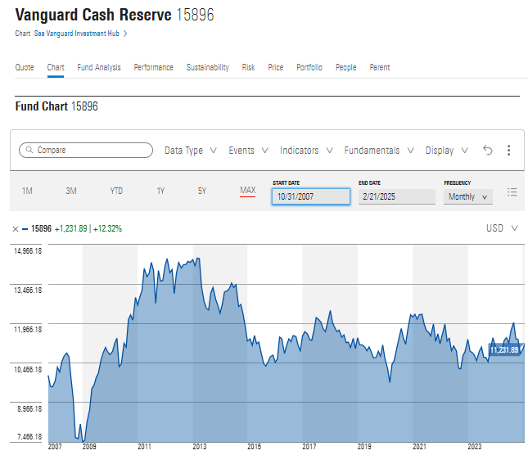Click the 2021 x-axis year label
Viewport: 528px width, 455px height.
(x=420, y=447)
